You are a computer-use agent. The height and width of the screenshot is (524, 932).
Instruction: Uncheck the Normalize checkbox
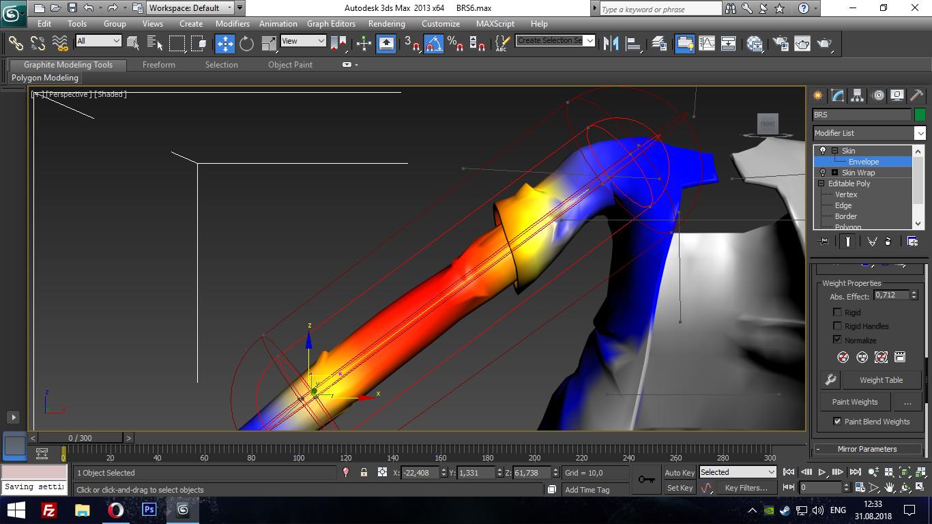(x=837, y=340)
